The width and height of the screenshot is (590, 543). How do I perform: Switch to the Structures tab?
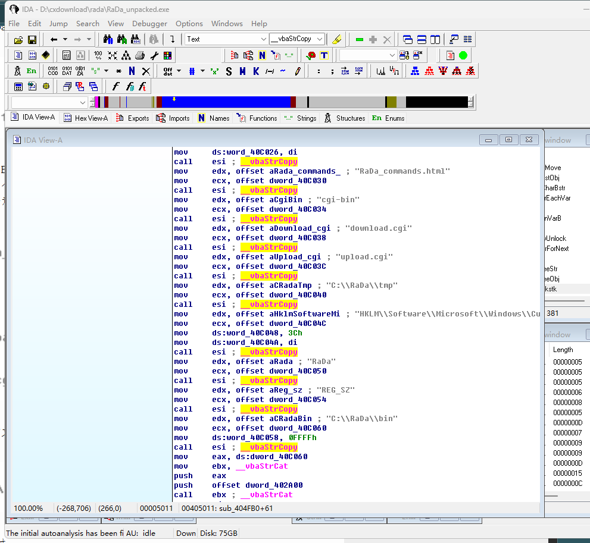point(345,118)
